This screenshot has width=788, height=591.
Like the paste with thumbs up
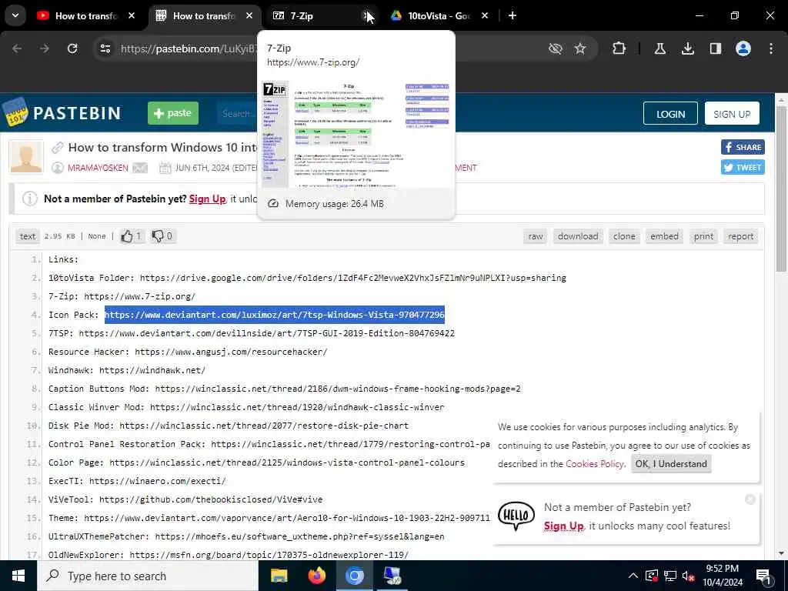tap(131, 236)
